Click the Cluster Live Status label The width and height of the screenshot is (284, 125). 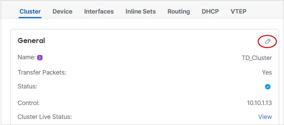45,117
